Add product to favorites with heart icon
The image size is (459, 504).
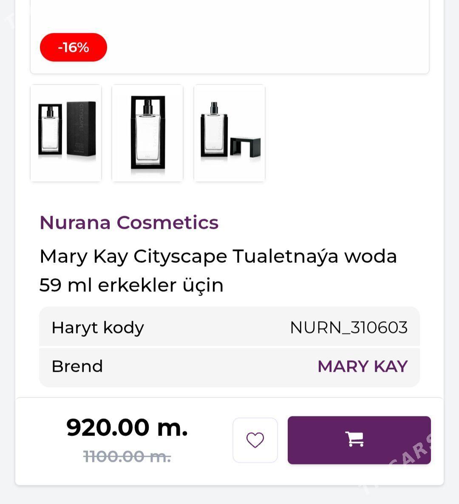coord(255,440)
